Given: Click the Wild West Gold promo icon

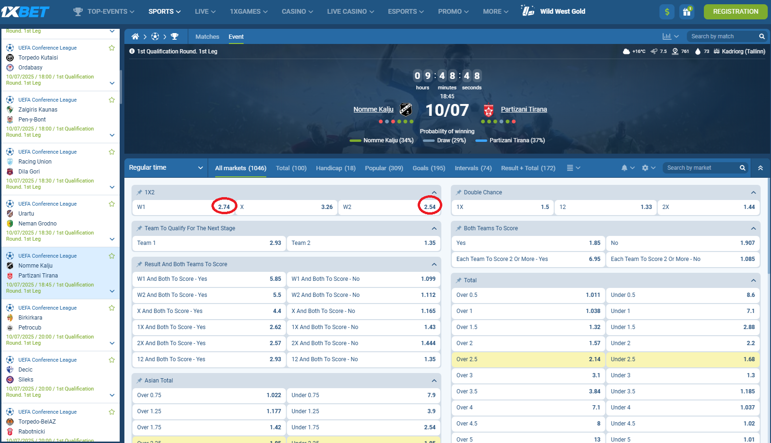Looking at the screenshot, I should pos(528,10).
